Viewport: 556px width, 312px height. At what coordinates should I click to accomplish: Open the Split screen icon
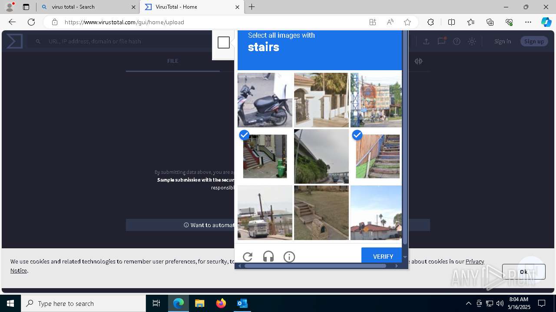click(451, 22)
